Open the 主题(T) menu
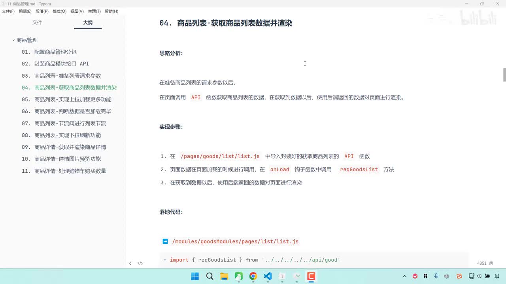The image size is (506, 284). (94, 11)
